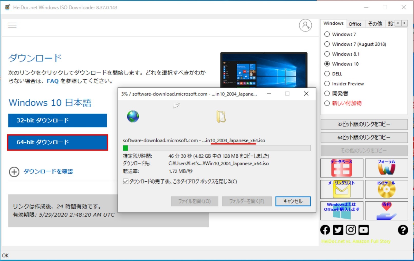Click the user account sign-in icon
Image resolution: width=414 pixels, height=261 pixels.
point(305,25)
